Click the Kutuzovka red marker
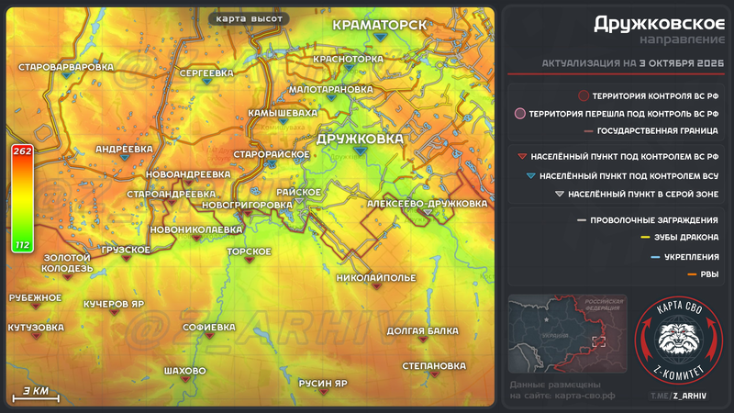Screen dimensions: 734x413 36,336
